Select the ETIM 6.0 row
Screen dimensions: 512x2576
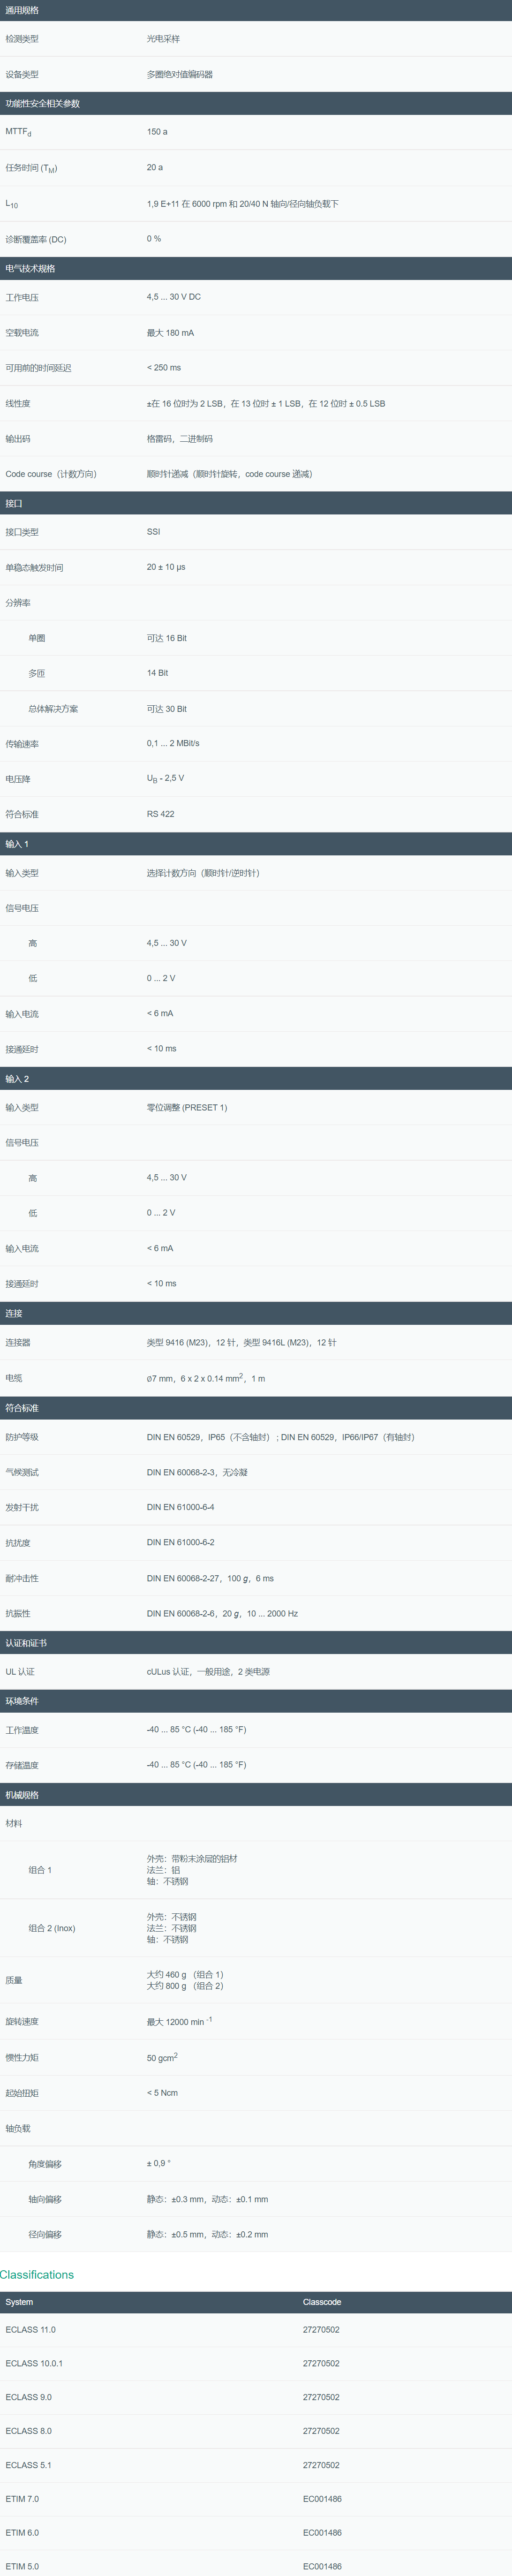tap(256, 2533)
